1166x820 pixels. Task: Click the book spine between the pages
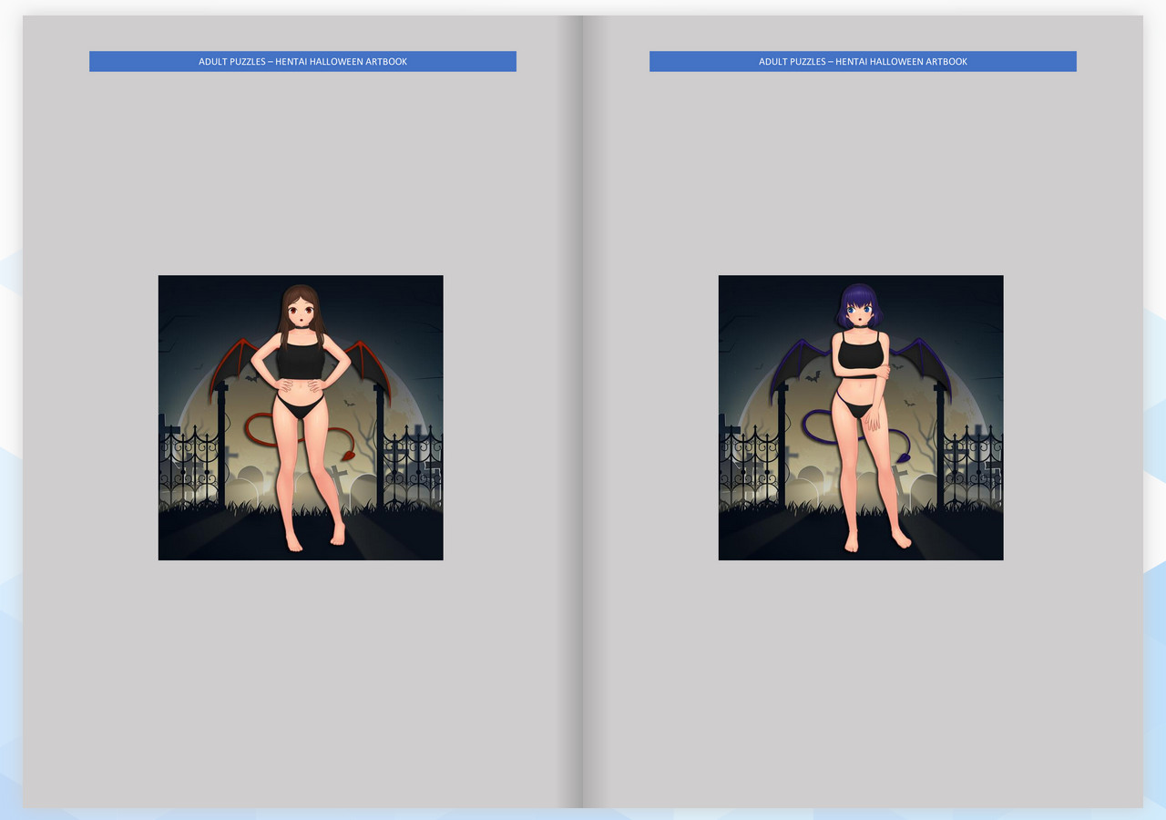583,410
